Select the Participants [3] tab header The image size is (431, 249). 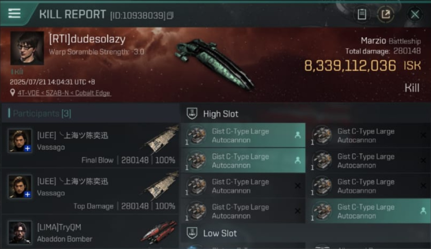pyautogui.click(x=42, y=114)
